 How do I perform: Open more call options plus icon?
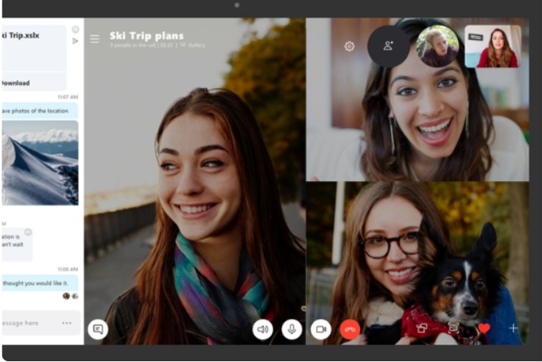513,329
